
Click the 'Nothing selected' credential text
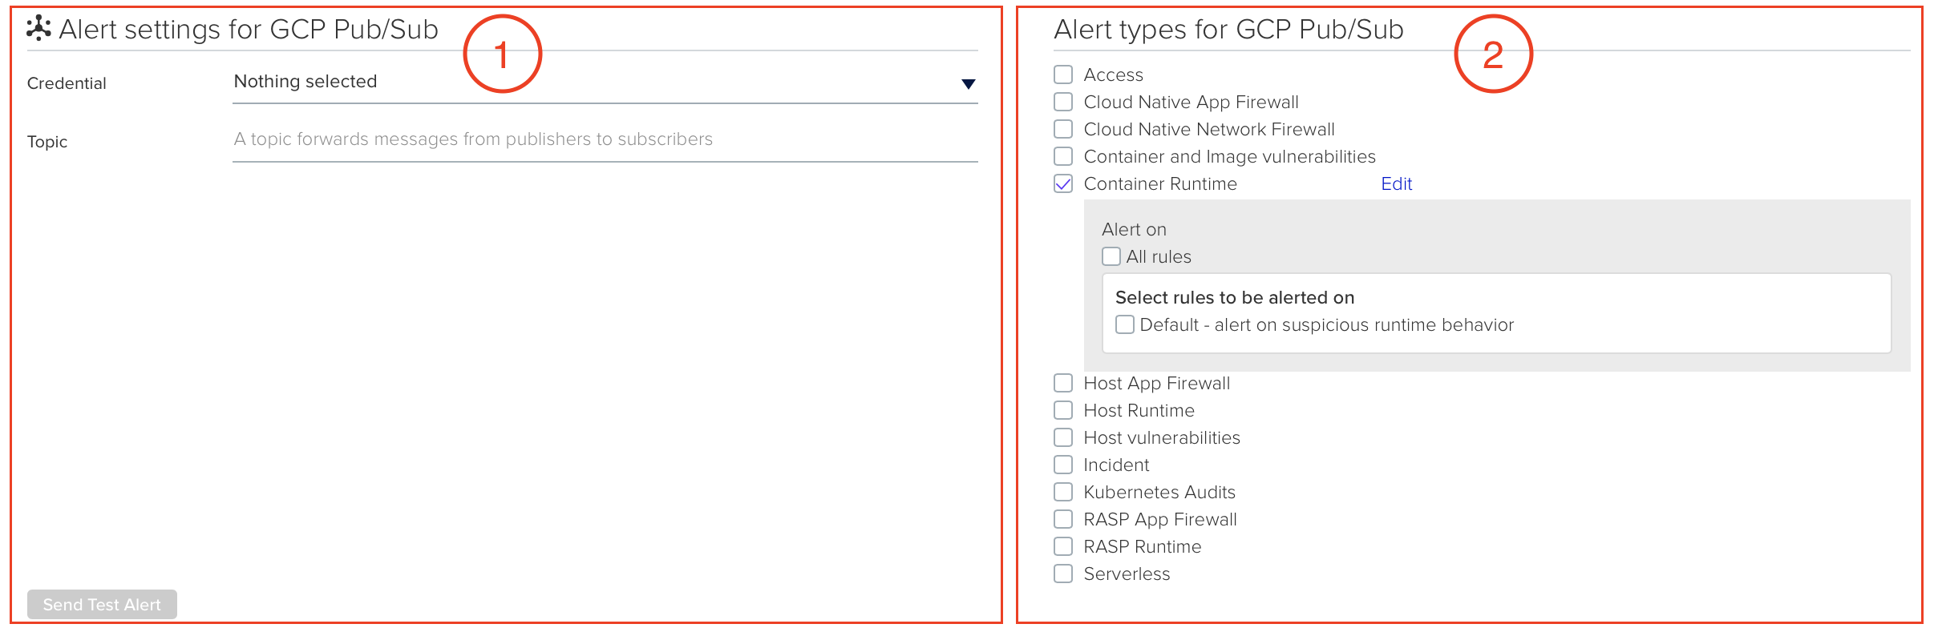tap(305, 82)
